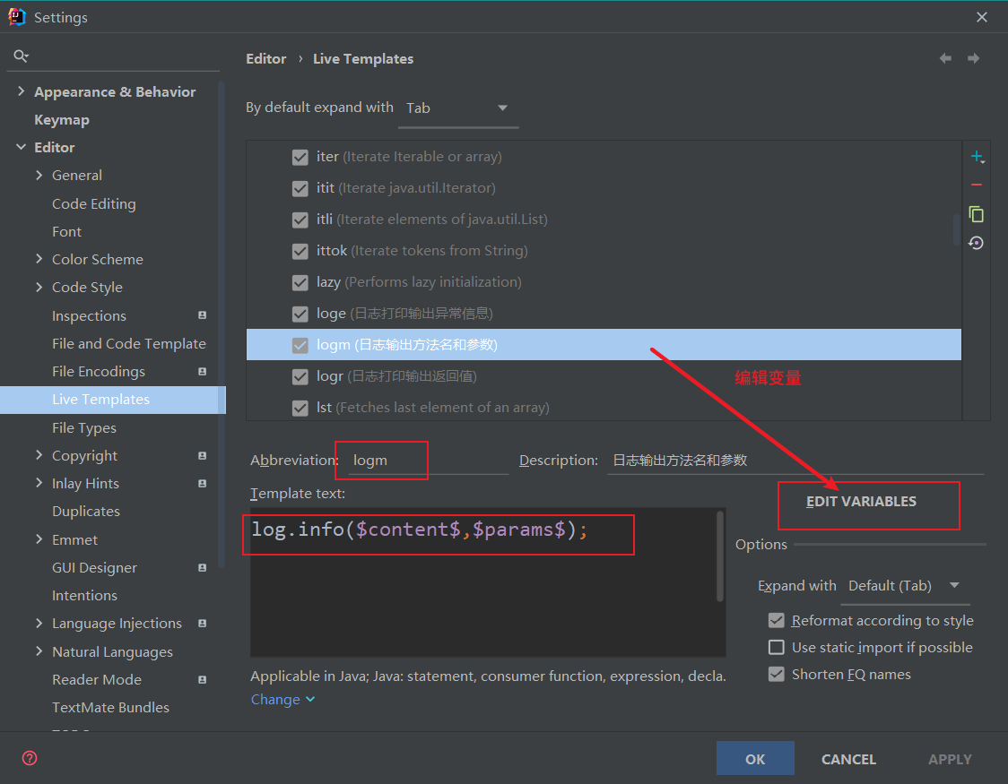1008x784 pixels.
Task: Click the restore deleted defaults icon
Action: point(976,243)
